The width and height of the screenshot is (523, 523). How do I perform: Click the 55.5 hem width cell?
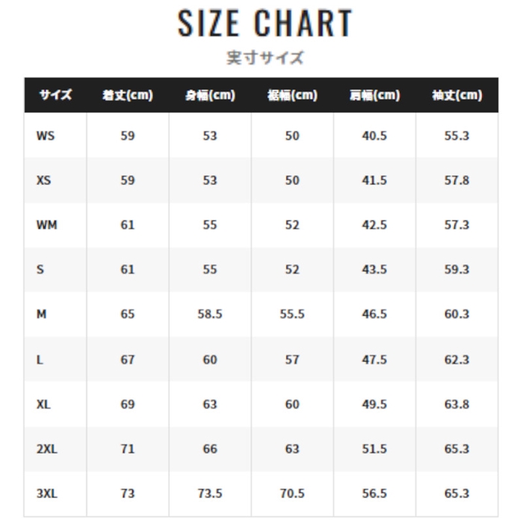[x=292, y=315]
